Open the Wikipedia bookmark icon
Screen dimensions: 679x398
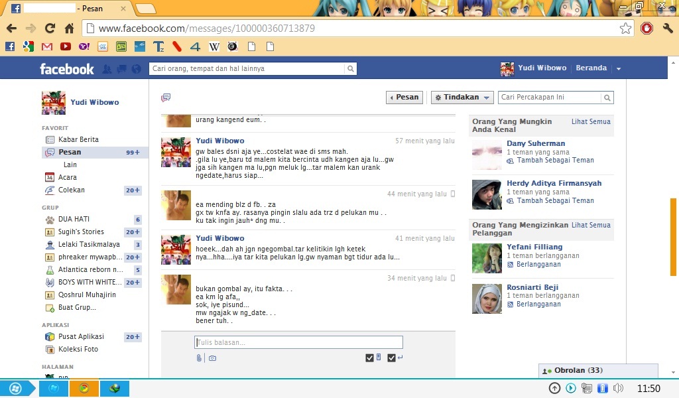[214, 46]
